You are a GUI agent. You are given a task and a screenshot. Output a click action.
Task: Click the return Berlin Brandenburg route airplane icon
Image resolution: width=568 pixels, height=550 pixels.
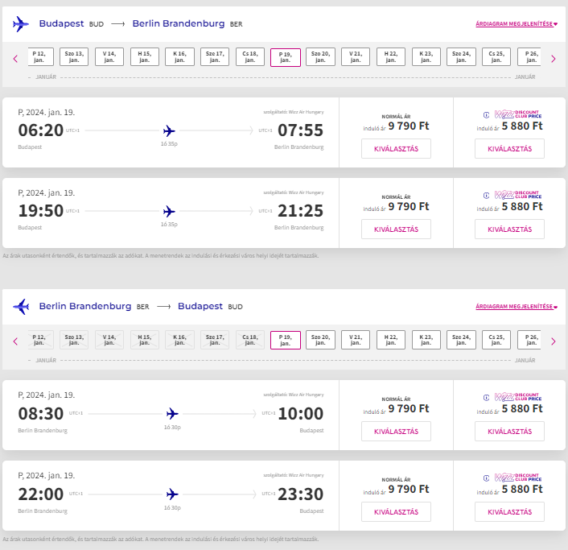[x=21, y=307]
